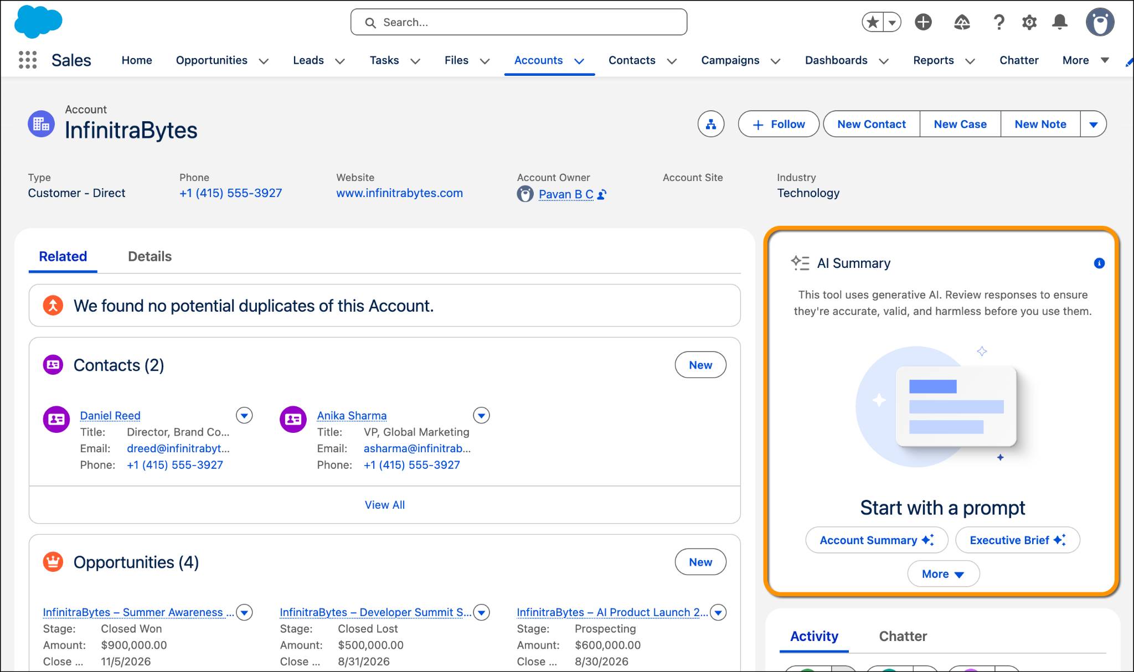Click the user profile avatar

click(x=1100, y=22)
